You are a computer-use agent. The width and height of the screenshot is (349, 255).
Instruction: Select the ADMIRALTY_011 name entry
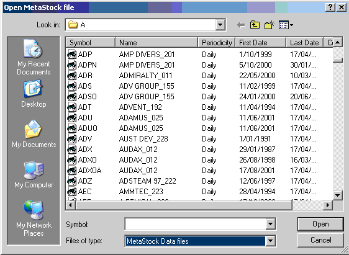[145, 76]
